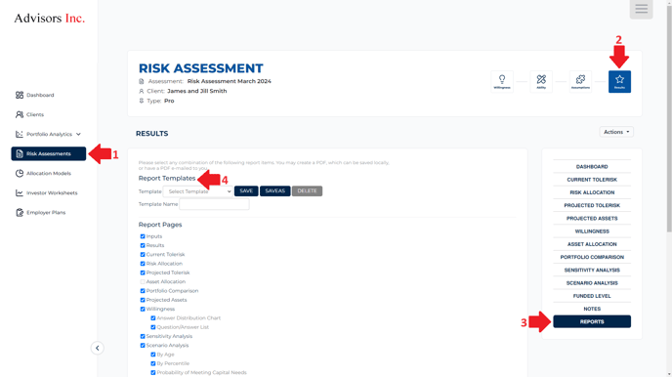The width and height of the screenshot is (672, 377).
Task: Select the Reports menu item
Action: pyautogui.click(x=592, y=321)
